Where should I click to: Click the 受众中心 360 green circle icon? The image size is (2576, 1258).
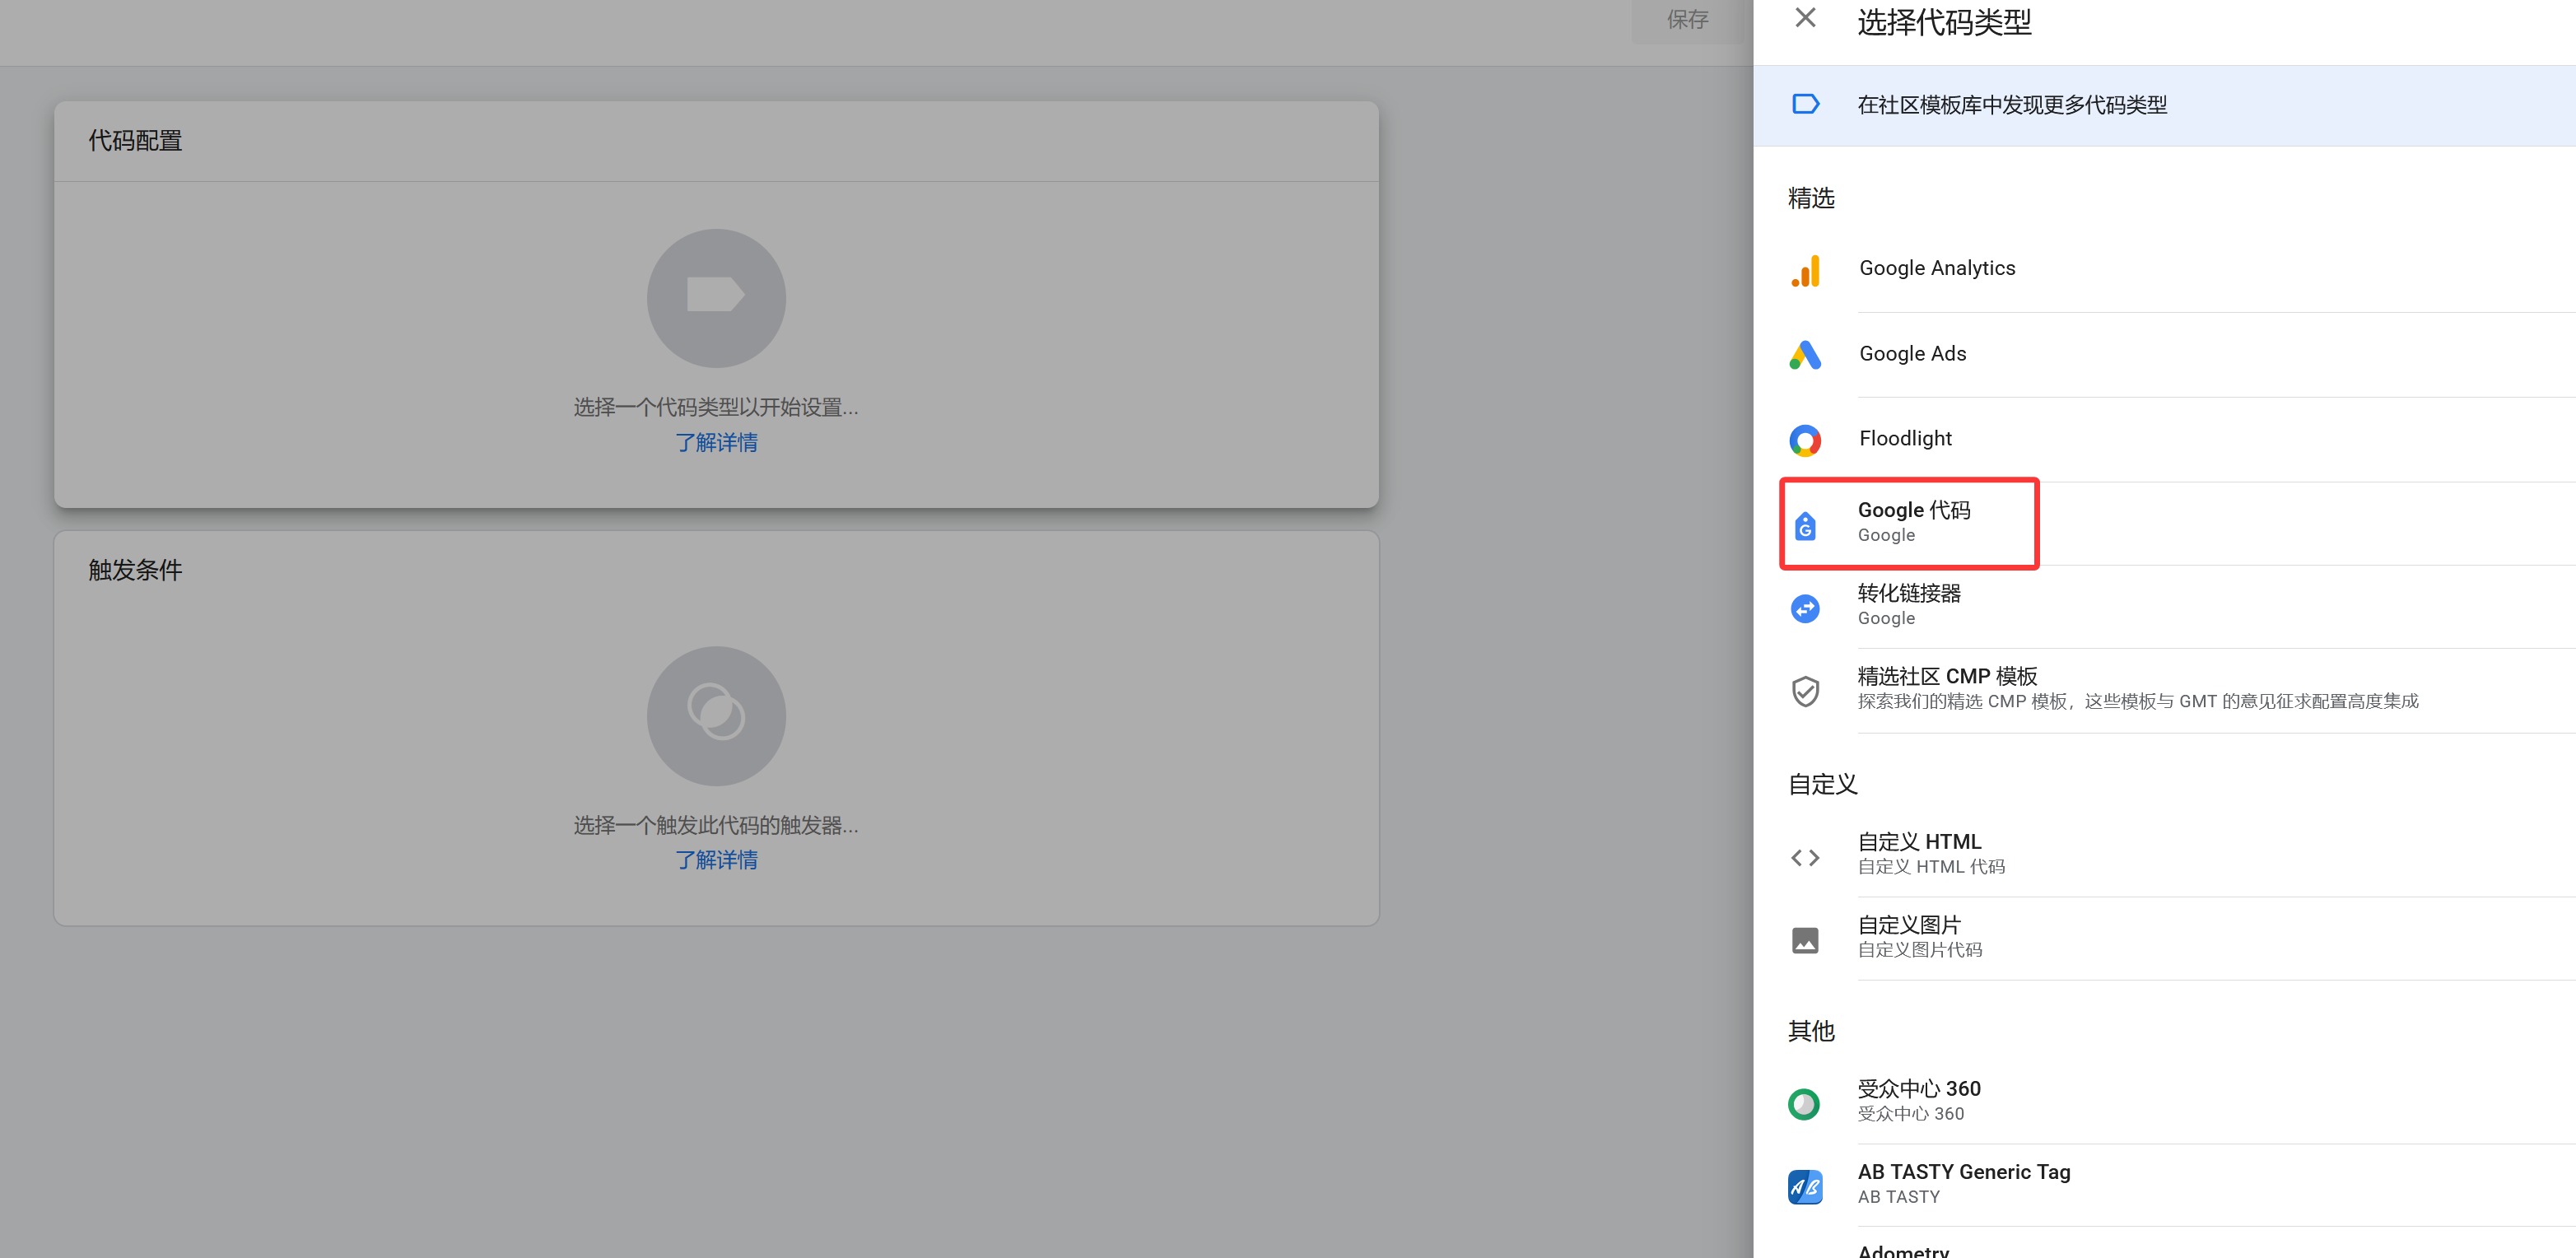pyautogui.click(x=1805, y=1104)
